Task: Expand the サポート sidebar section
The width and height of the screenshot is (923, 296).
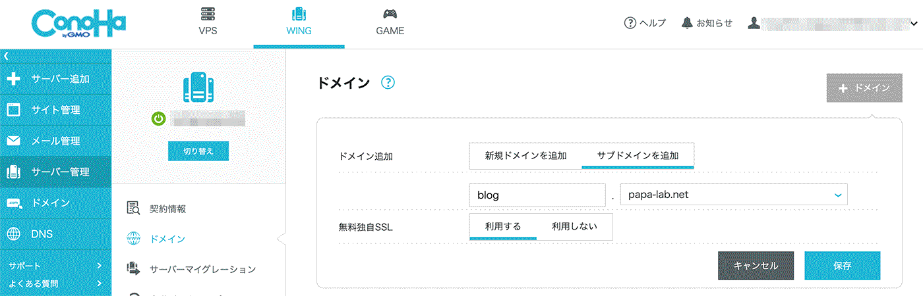Action: point(55,266)
